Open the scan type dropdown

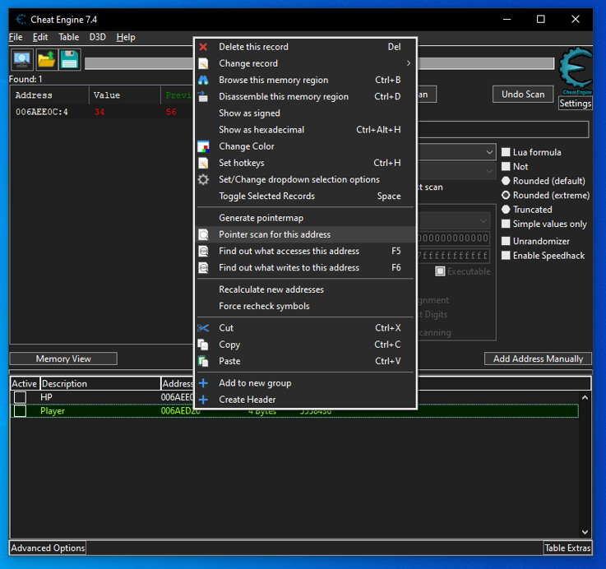point(489,152)
